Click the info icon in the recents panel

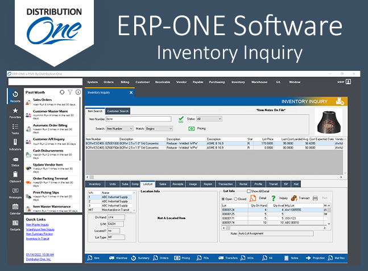[x=78, y=92]
